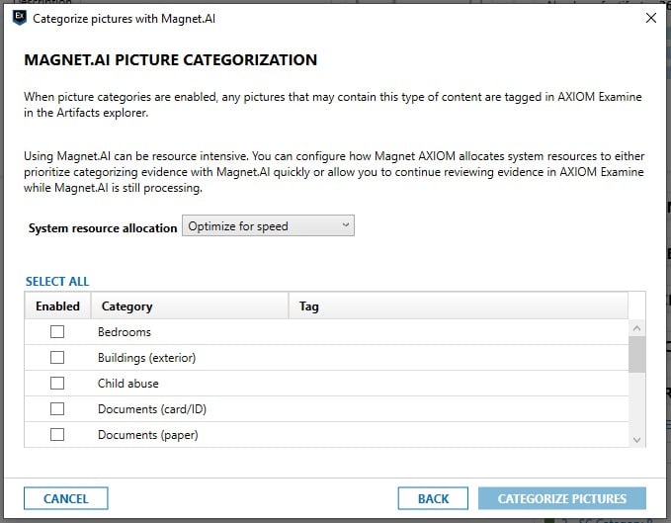Click the BACK button

pyautogui.click(x=433, y=498)
